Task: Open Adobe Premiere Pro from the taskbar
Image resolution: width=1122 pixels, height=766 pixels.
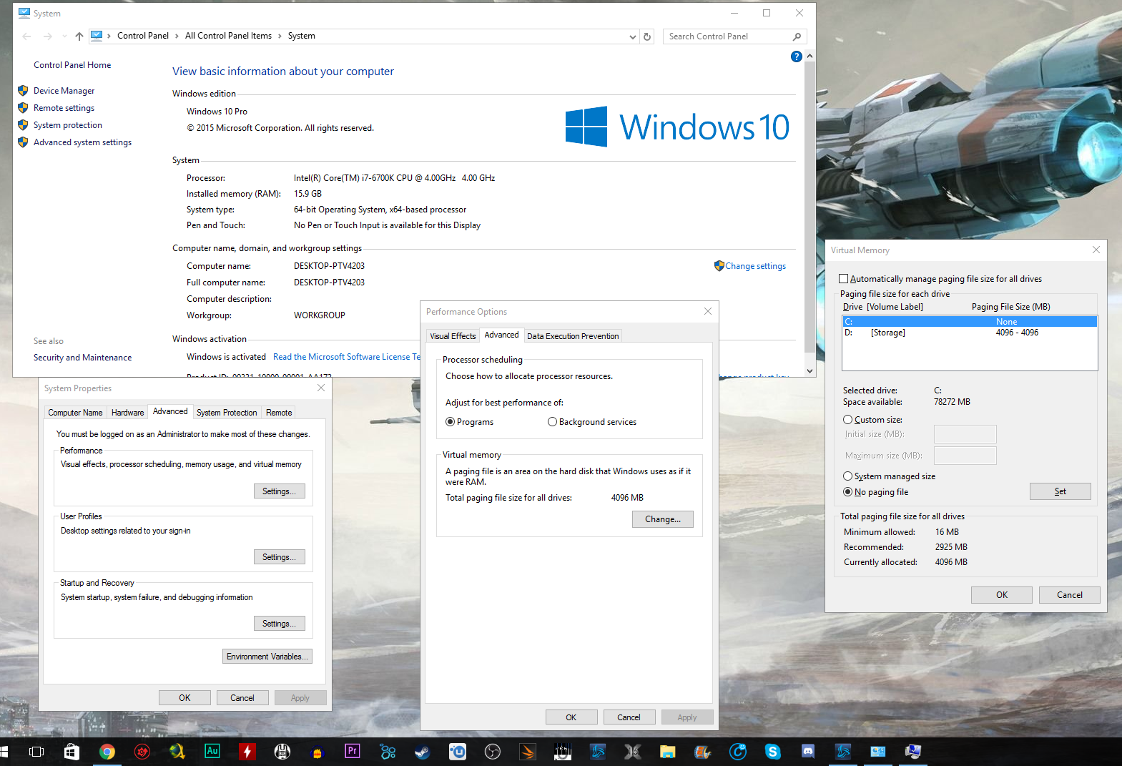Action: click(353, 751)
